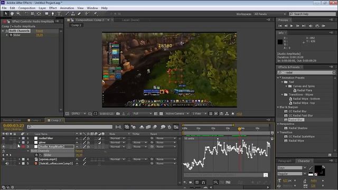The image size is (338, 190).
Task: Select the Clone Stamp tool
Action: 73,14
